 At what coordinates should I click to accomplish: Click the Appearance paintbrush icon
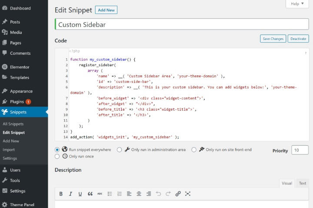coord(5,91)
